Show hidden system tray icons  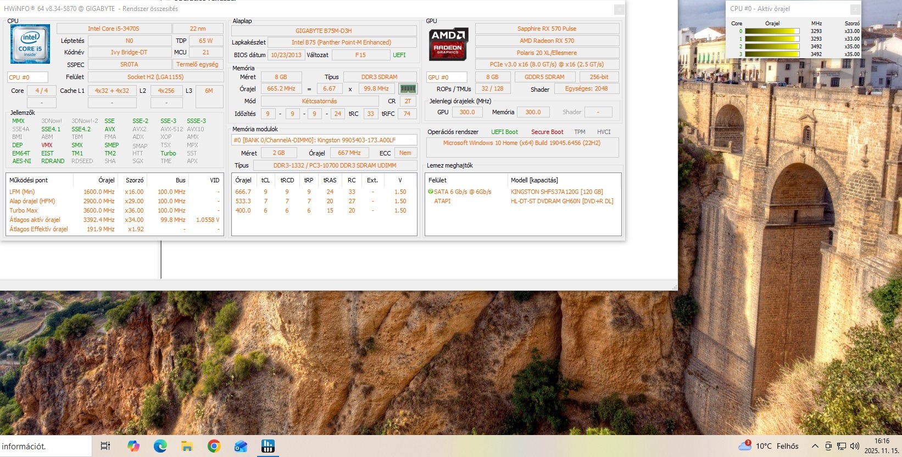click(x=815, y=446)
